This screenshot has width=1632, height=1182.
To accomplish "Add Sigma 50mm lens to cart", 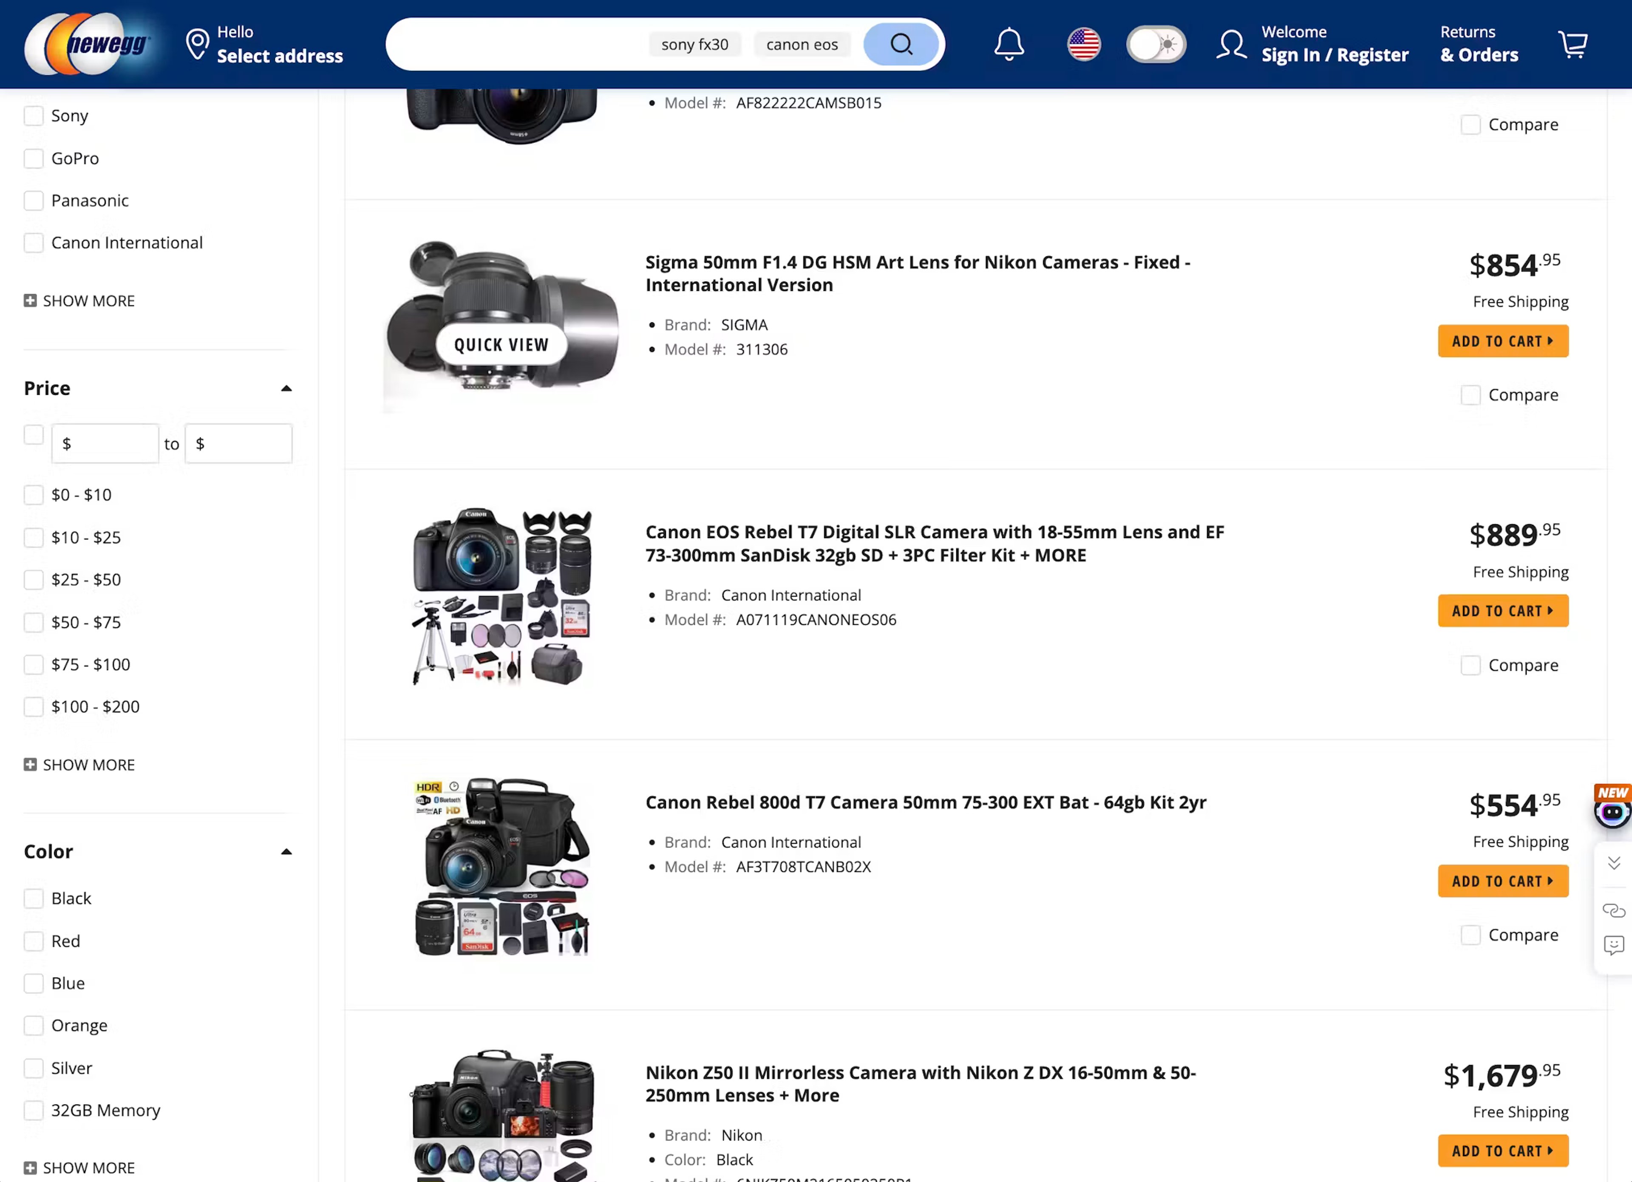I will [x=1503, y=341].
